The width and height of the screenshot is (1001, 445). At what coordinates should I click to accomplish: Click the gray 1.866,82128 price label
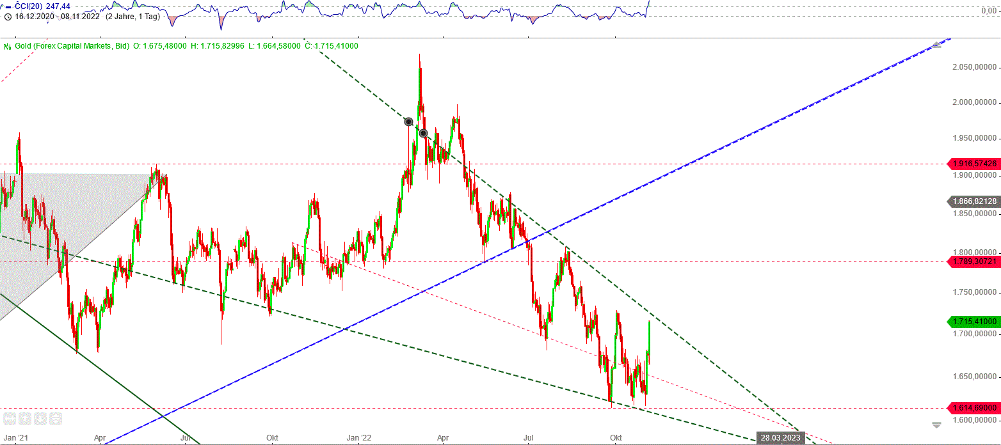tap(973, 201)
